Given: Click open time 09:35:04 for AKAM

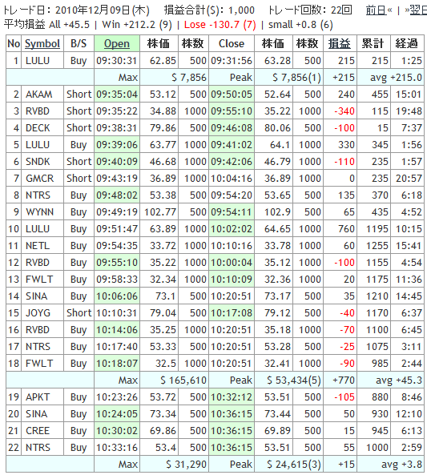Looking at the screenshot, I should tap(117, 95).
